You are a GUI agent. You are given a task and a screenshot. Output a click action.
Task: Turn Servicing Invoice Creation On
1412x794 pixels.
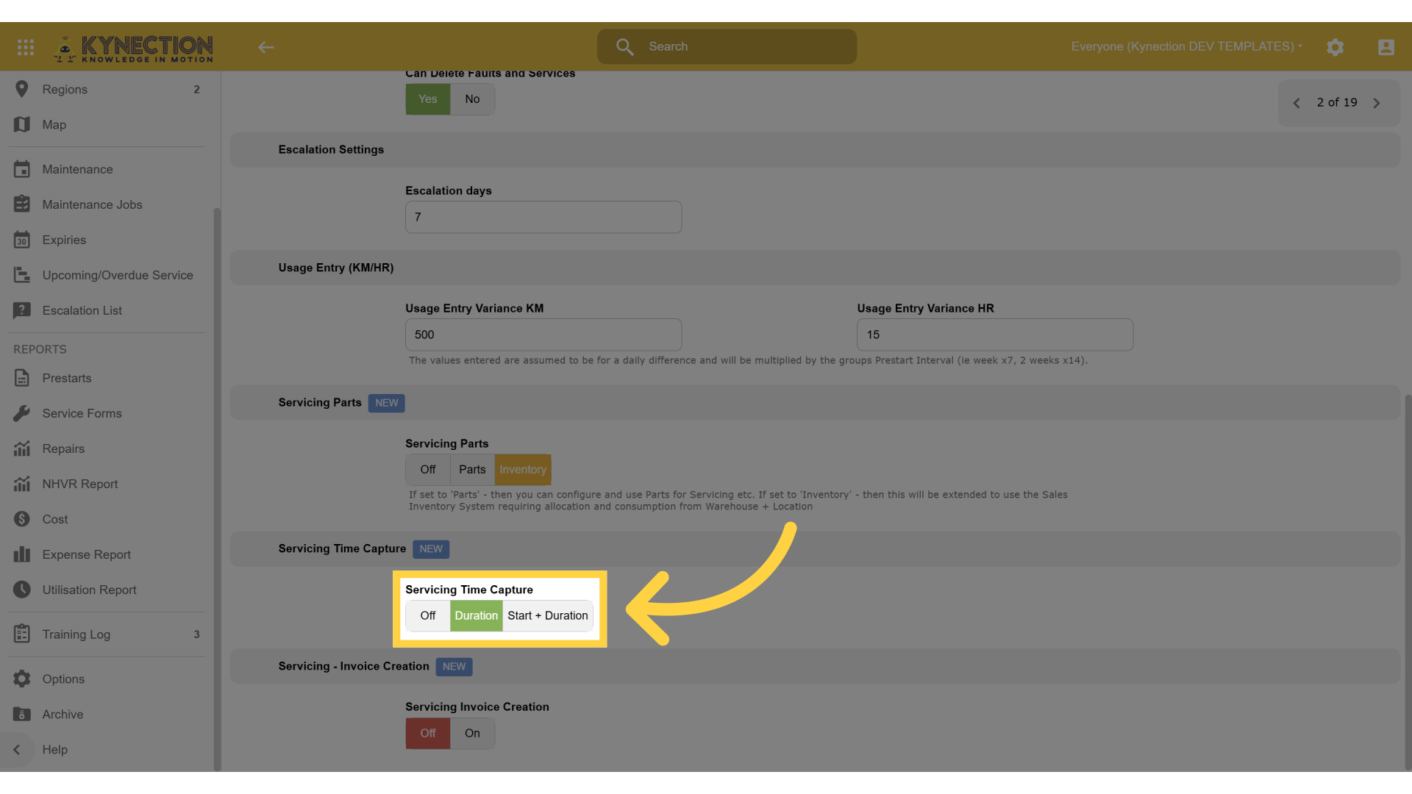pyautogui.click(x=472, y=733)
